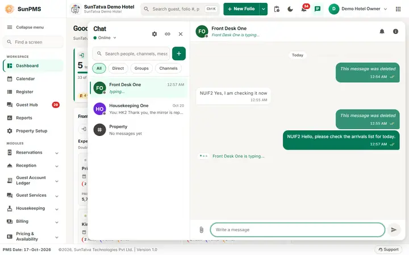
Task: Click the chat link icon
Action: pos(168,34)
